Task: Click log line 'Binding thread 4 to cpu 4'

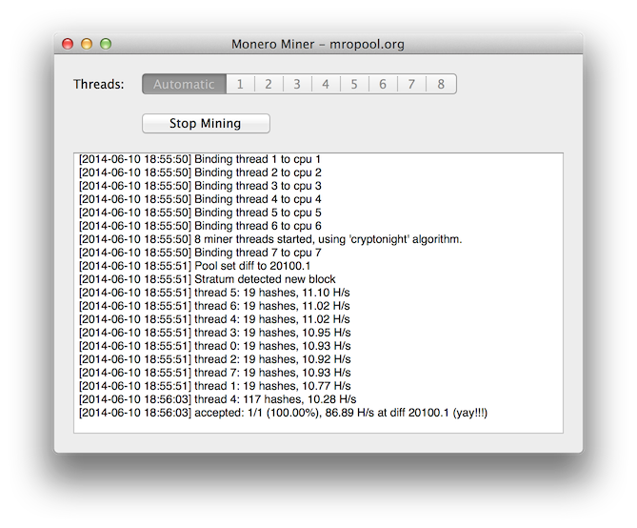Action: pyautogui.click(x=200, y=199)
